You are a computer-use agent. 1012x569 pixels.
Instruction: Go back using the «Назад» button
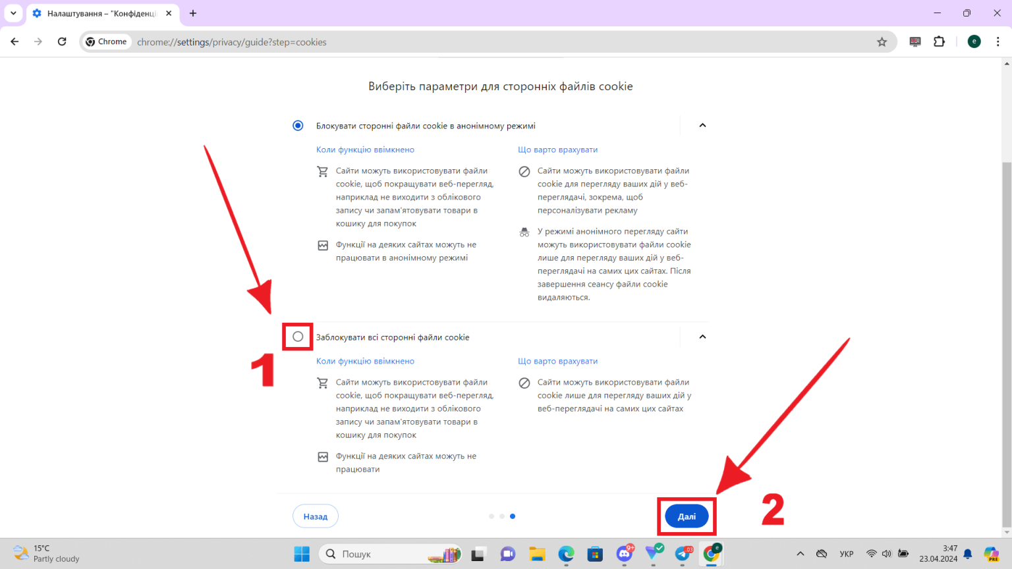(315, 516)
